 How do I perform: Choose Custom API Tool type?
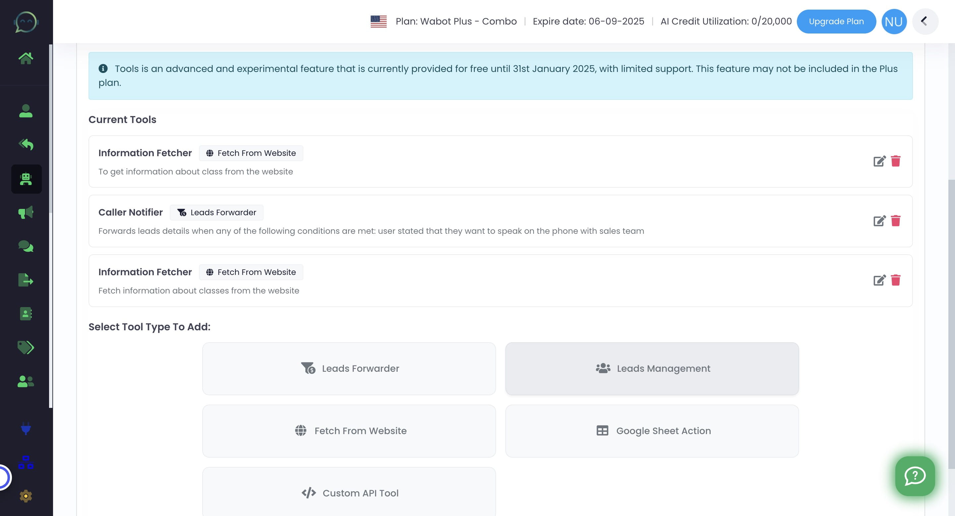click(349, 492)
